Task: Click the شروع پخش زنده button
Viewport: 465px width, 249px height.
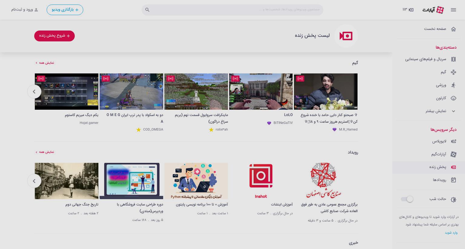Action: tap(54, 36)
